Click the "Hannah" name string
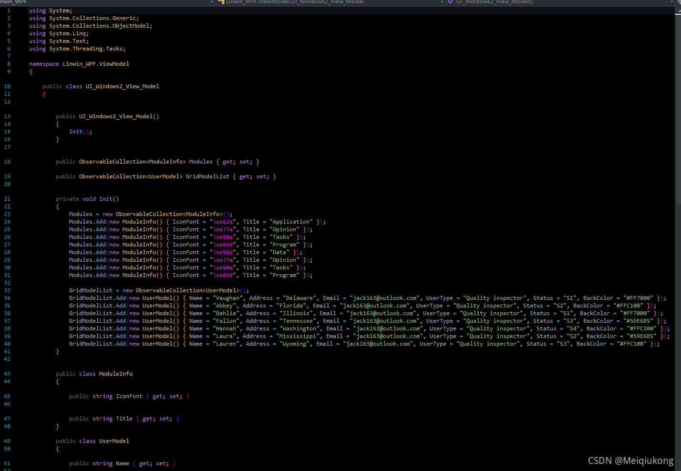Screen dimensions: 681x471 pyautogui.click(x=225, y=328)
